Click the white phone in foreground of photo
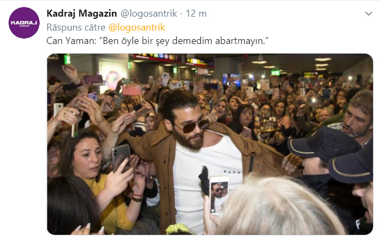 point(219,195)
